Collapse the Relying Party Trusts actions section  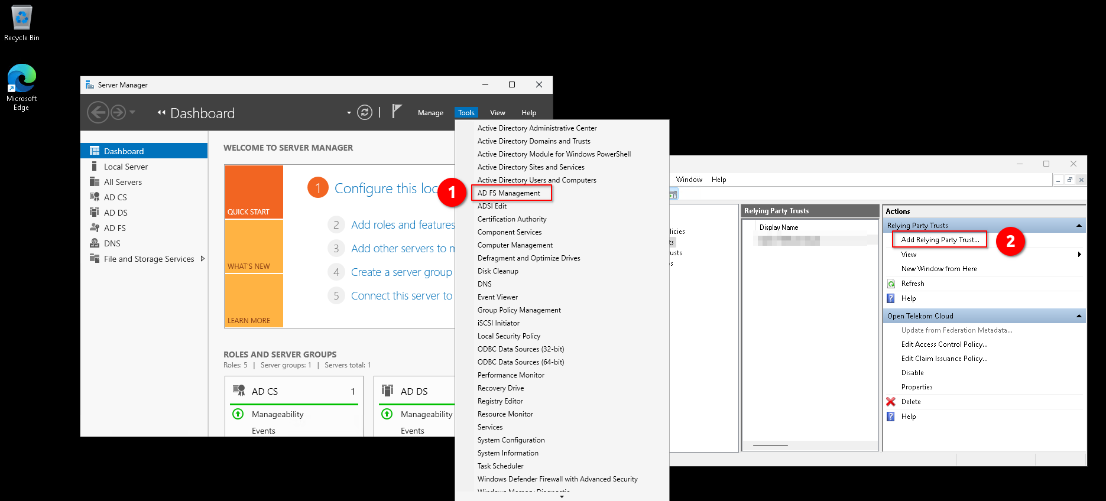coord(1079,226)
